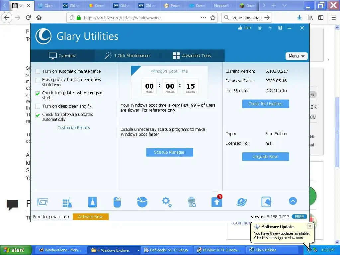Open the Shortcuts Fixer bottle icon

pos(93,202)
